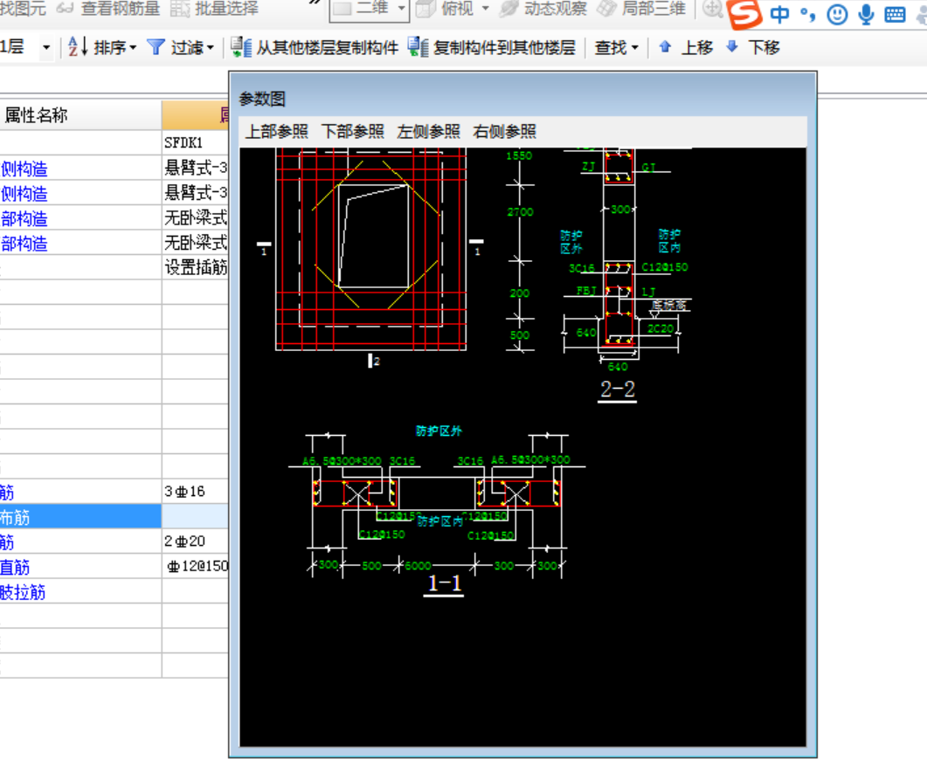The height and width of the screenshot is (772, 927).
Task: Select the second 无卧梁式 value cell
Action: pos(195,243)
